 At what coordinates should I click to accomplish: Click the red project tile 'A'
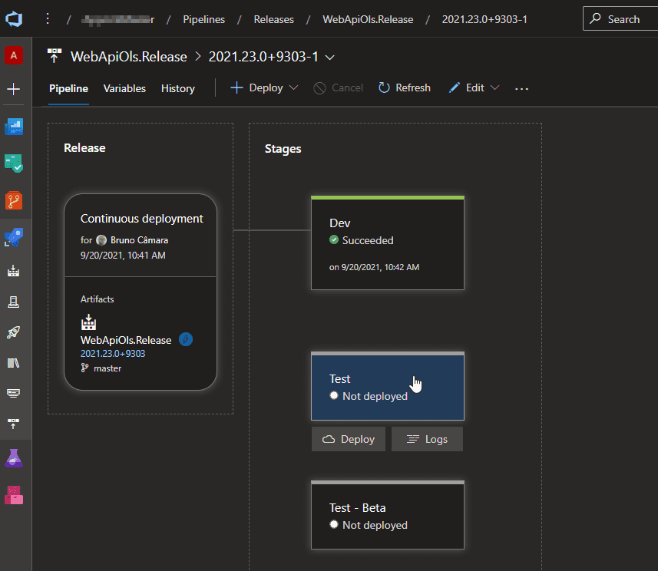point(14,54)
